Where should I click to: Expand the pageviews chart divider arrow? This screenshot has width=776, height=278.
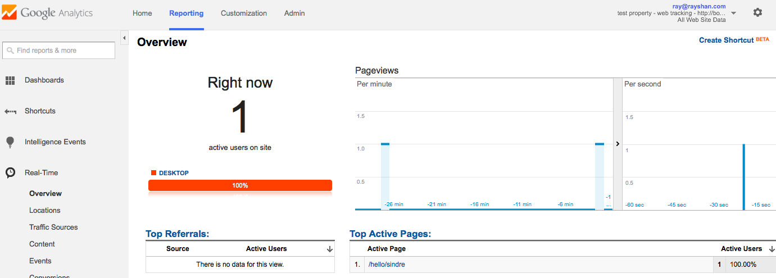(x=618, y=144)
